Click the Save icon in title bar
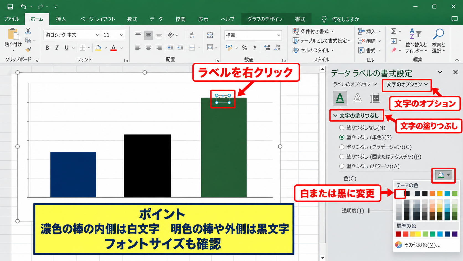Screen dimensions: 463x261 (x=10, y=6)
